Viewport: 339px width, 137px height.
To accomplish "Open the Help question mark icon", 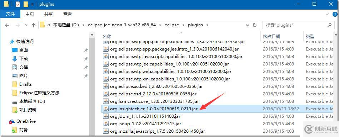I will coord(335,14).
